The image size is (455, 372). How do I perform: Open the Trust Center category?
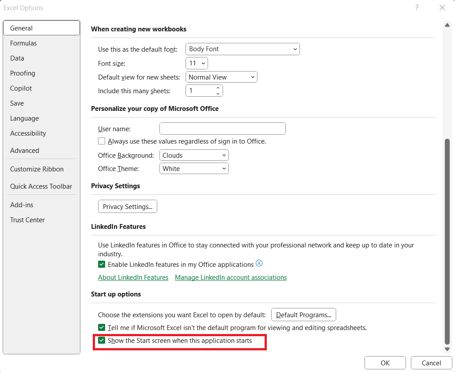[42, 220]
